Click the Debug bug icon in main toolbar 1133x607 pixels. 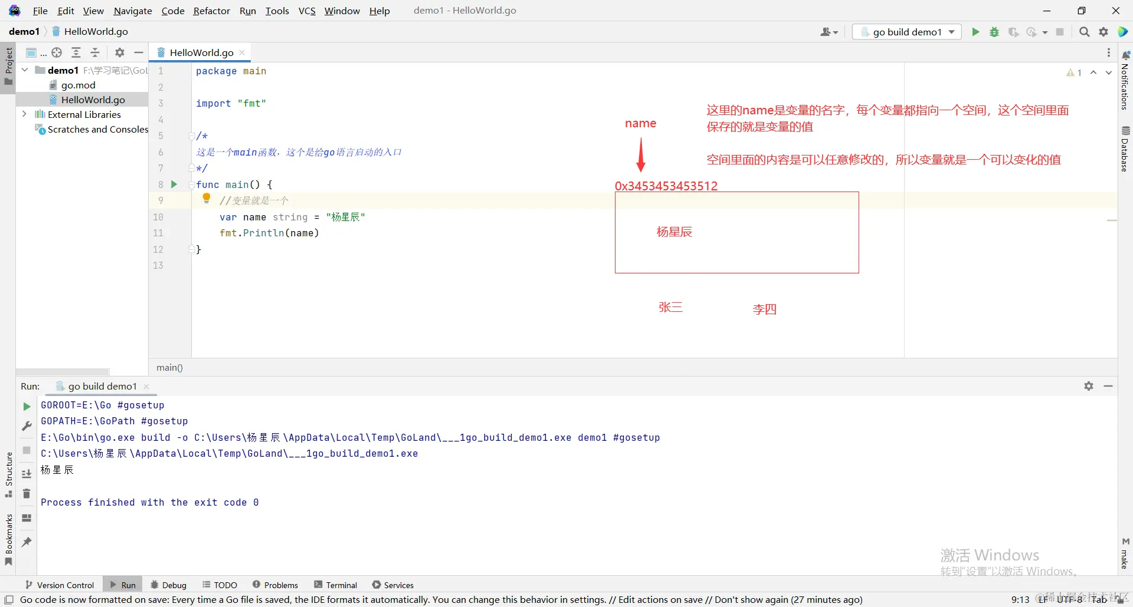(x=994, y=32)
